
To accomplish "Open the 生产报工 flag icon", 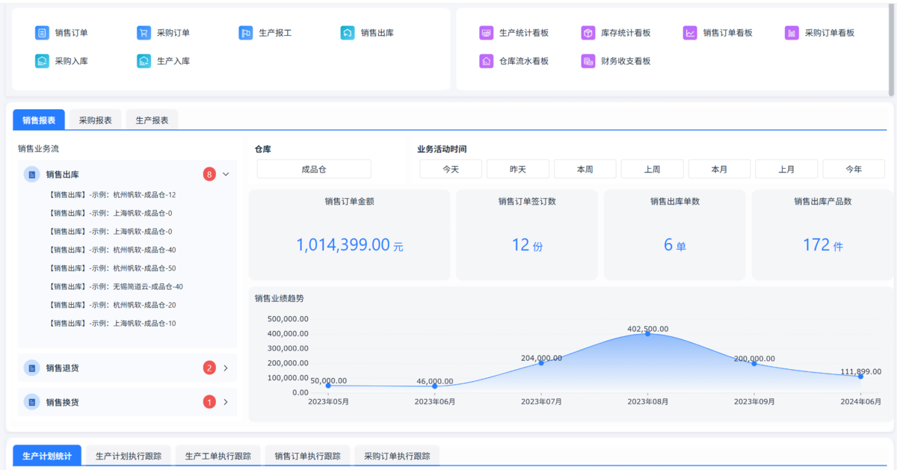I will coord(246,33).
